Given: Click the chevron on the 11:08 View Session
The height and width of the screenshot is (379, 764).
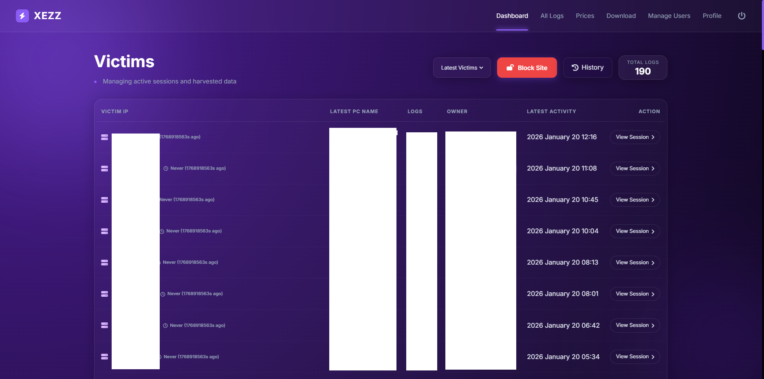Looking at the screenshot, I should (653, 169).
